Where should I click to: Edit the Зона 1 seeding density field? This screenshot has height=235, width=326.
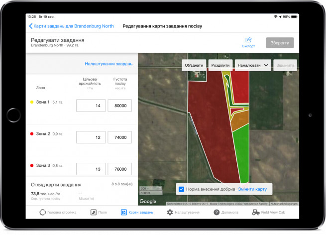coord(120,106)
